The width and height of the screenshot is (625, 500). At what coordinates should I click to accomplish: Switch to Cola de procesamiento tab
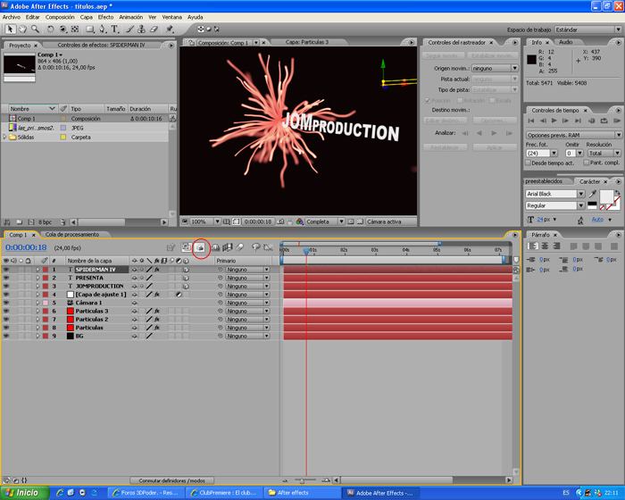tap(72, 235)
